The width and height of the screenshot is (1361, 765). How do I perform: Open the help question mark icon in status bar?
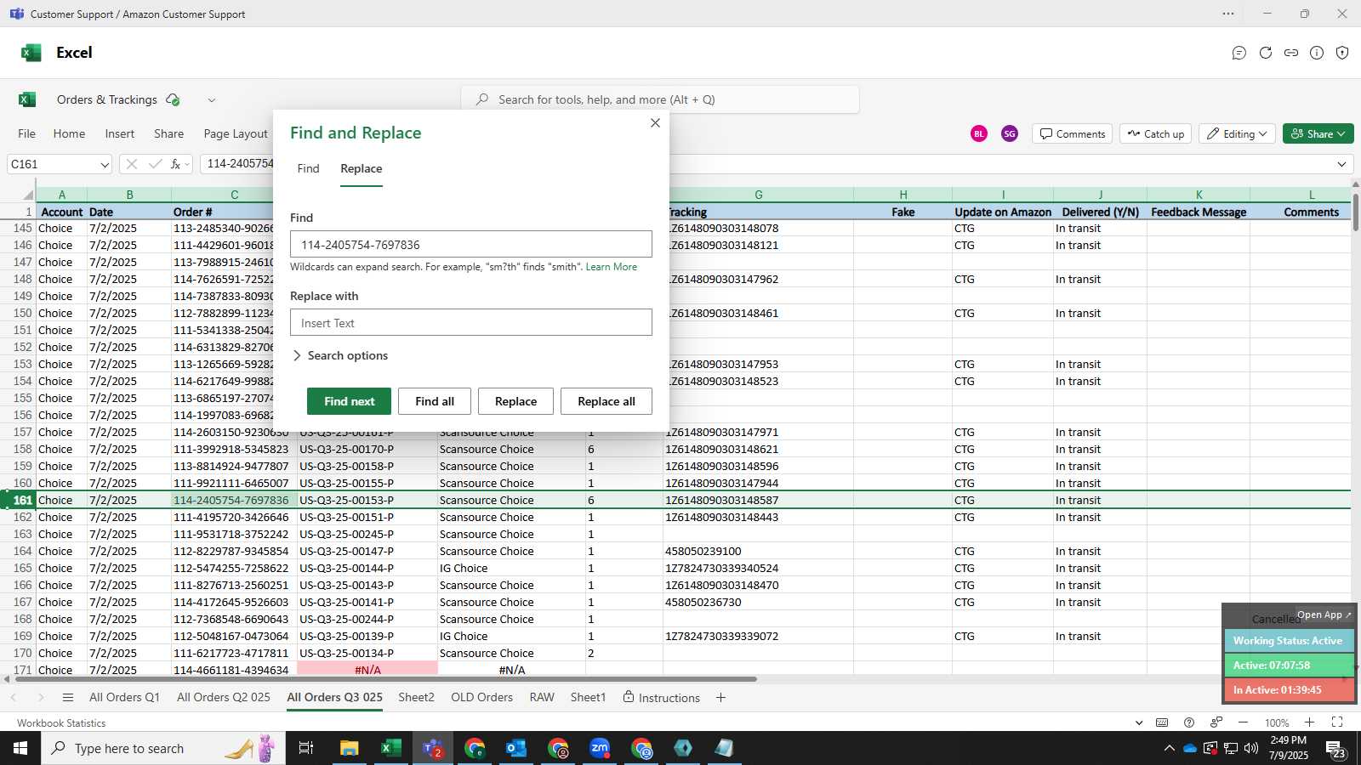(x=1189, y=722)
